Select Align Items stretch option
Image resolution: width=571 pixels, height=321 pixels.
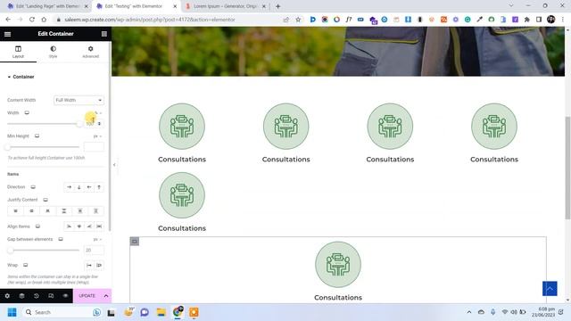99,226
